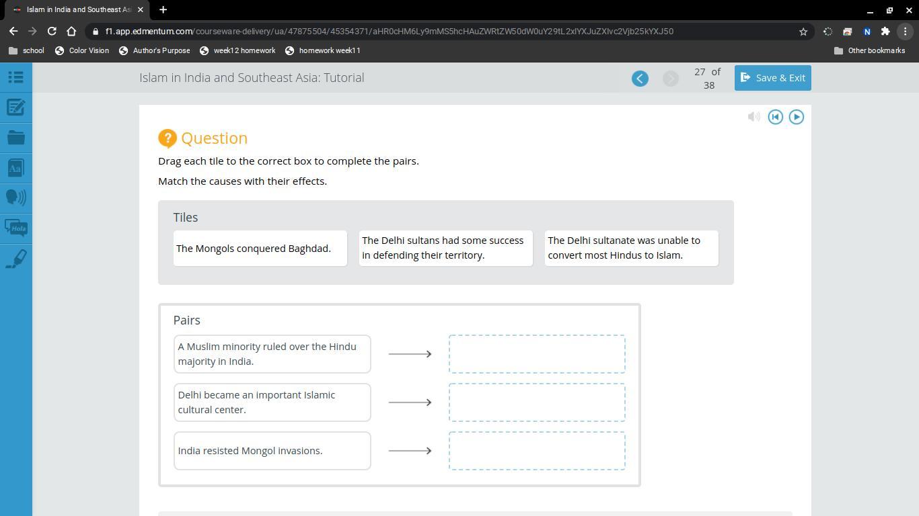
Task: Click the 'Match the causes with their effects.' instruction
Action: (242, 181)
